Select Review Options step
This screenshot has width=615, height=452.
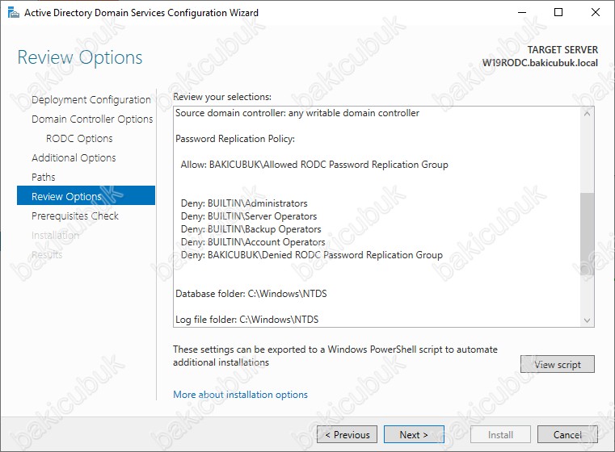click(86, 195)
